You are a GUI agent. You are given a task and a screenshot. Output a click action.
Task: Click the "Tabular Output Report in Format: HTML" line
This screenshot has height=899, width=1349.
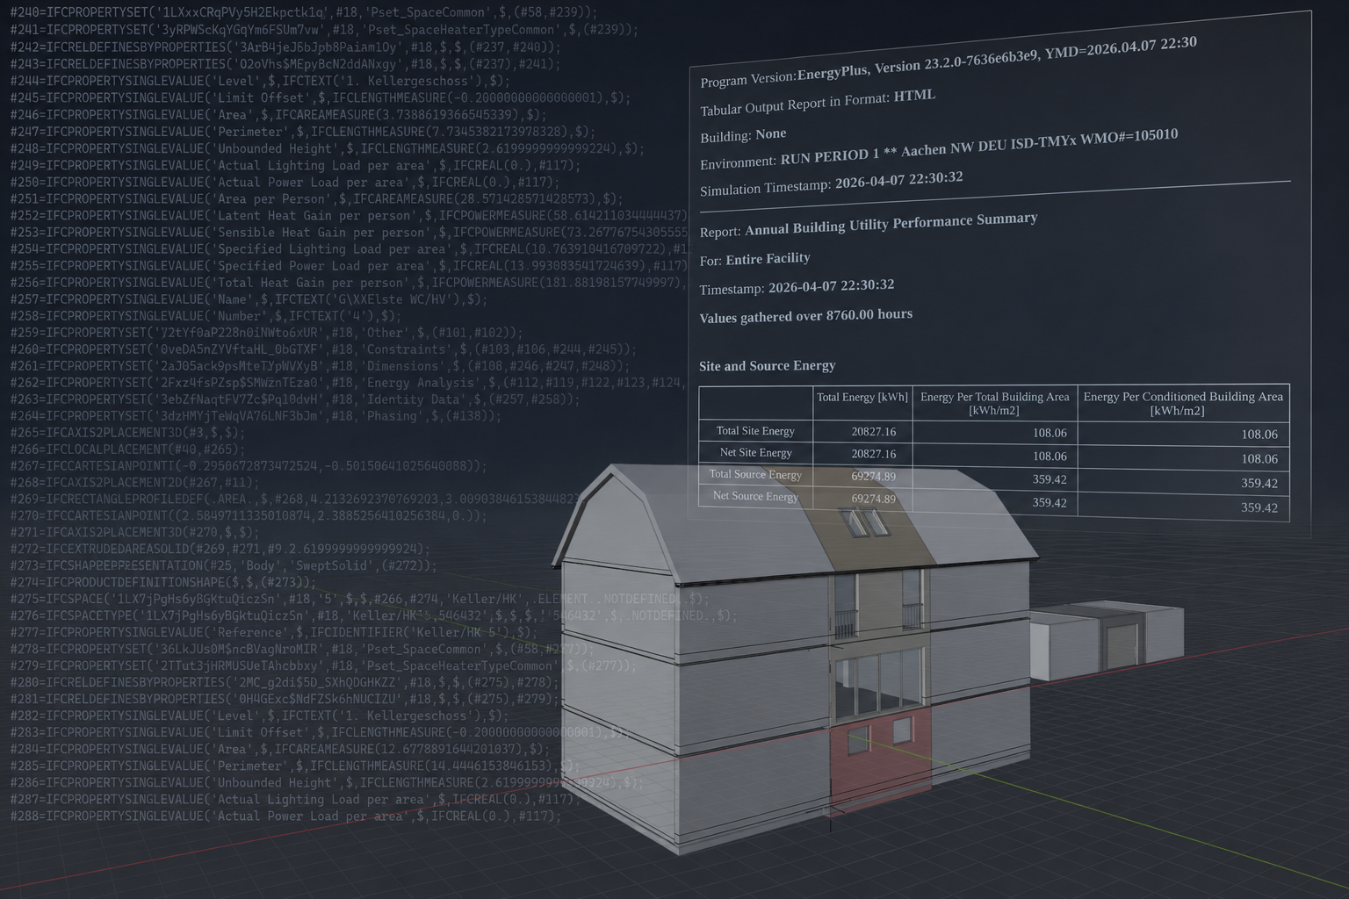coord(818,102)
